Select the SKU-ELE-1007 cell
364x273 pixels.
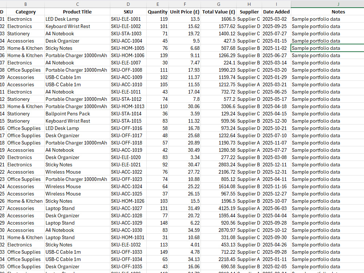pos(128,63)
